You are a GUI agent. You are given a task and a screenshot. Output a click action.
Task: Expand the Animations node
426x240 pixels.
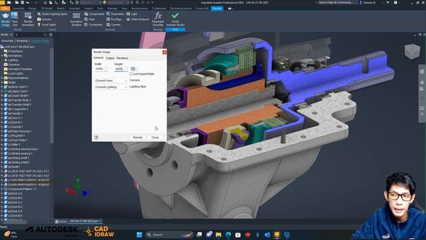click(x=2, y=56)
